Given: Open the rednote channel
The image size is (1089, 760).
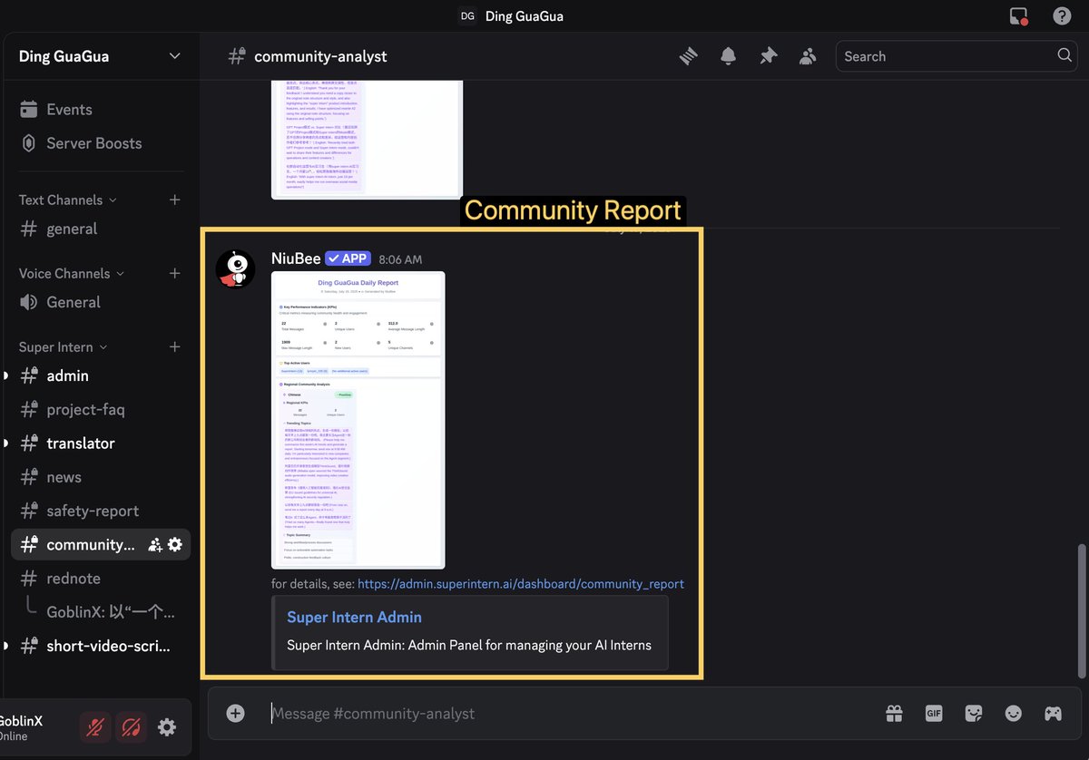Looking at the screenshot, I should click(100, 578).
